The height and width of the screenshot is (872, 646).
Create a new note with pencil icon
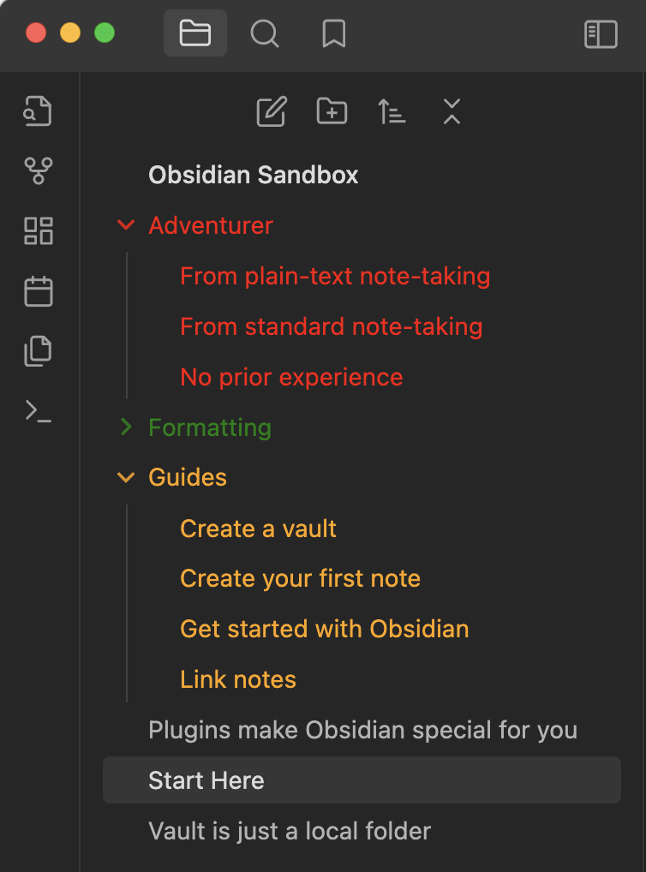[x=272, y=111]
